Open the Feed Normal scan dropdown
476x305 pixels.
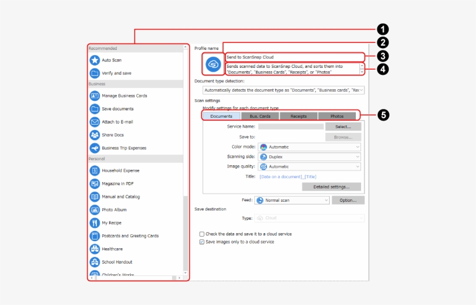[x=292, y=201]
